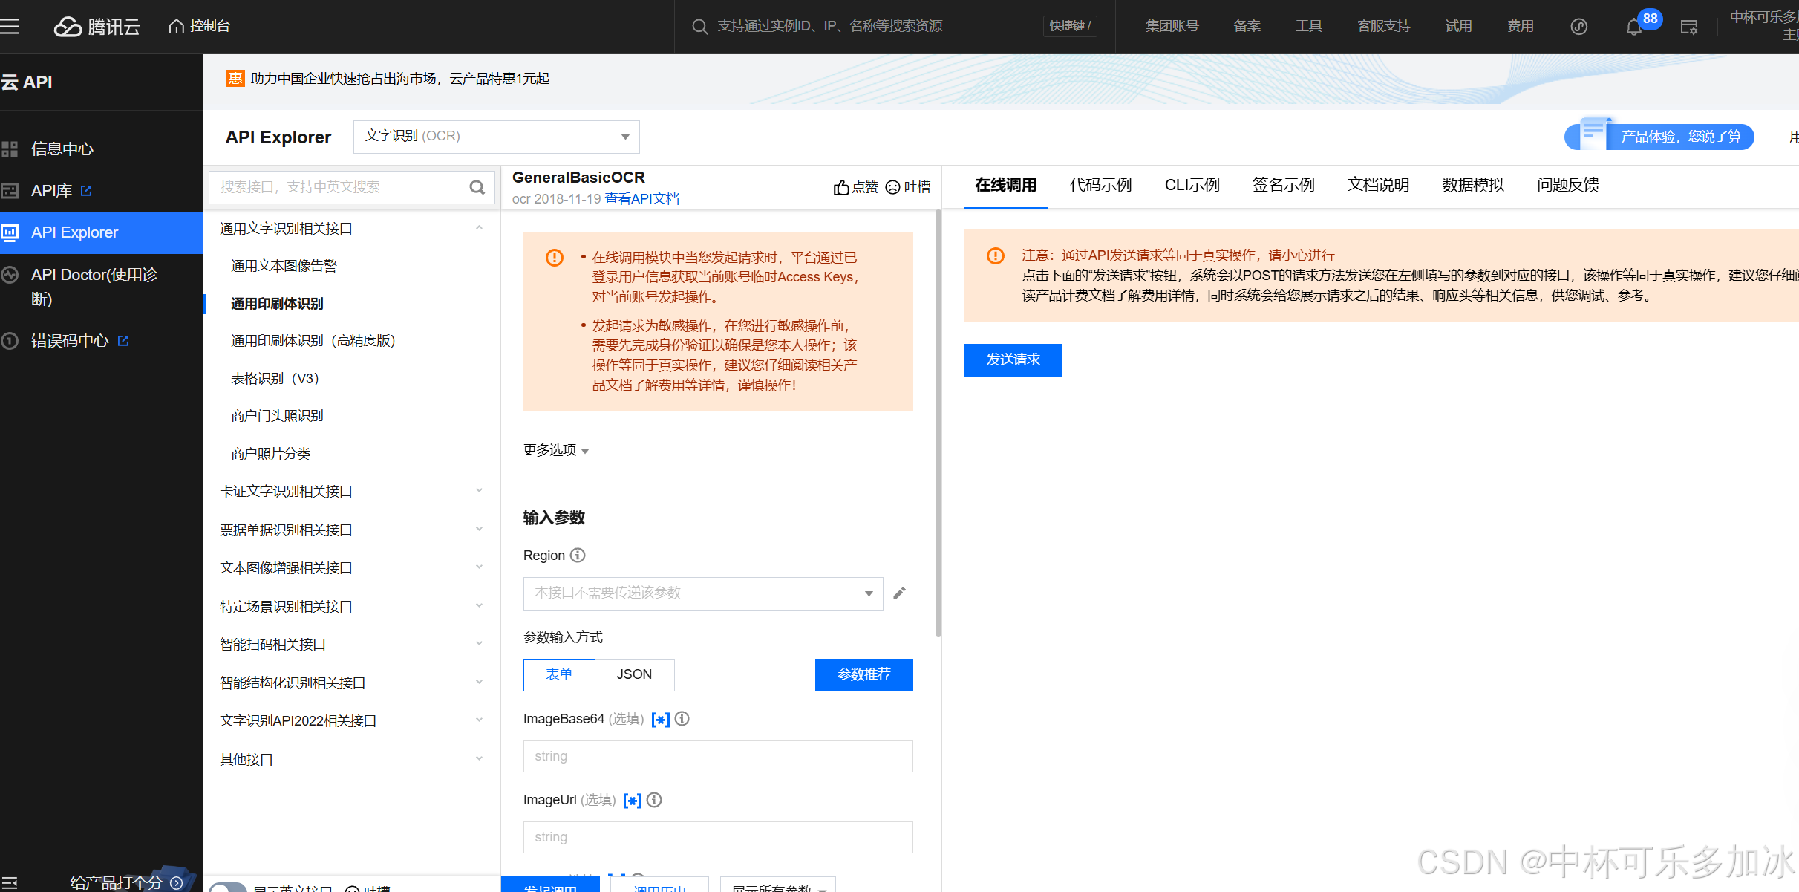The image size is (1799, 892).
Task: Click 吐槽 sad-face icon beside 点赞
Action: 892,187
